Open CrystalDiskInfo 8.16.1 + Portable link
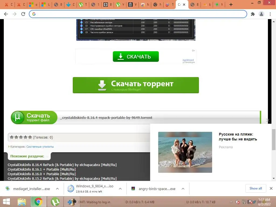Image resolution: width=276 pixels, height=207 pixels. 42,170
